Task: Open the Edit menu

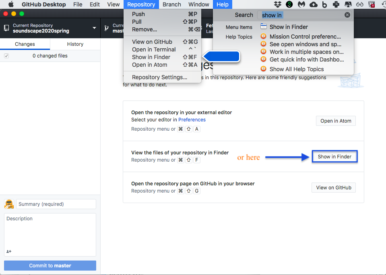Action: click(x=95, y=4)
